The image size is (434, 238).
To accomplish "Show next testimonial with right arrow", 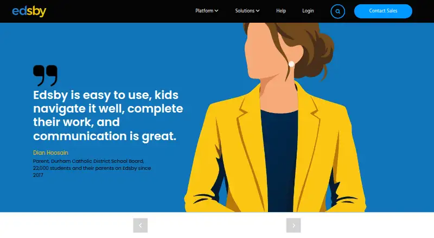I will tap(293, 226).
